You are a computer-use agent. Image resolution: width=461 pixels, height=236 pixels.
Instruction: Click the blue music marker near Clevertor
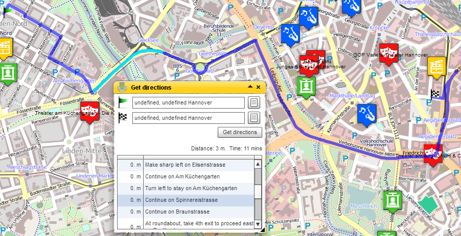coord(290,35)
